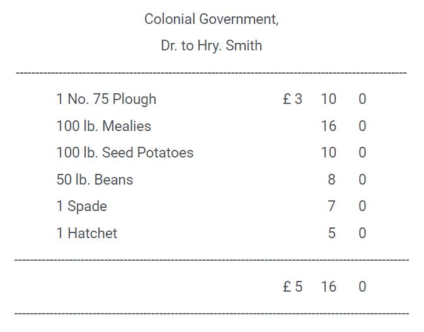The image size is (424, 332).
Task: Click the 10 value beside Seed Potatoes
Action: 328,152
